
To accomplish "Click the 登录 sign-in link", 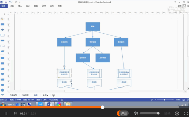I will pyautogui.click(x=180, y=6).
